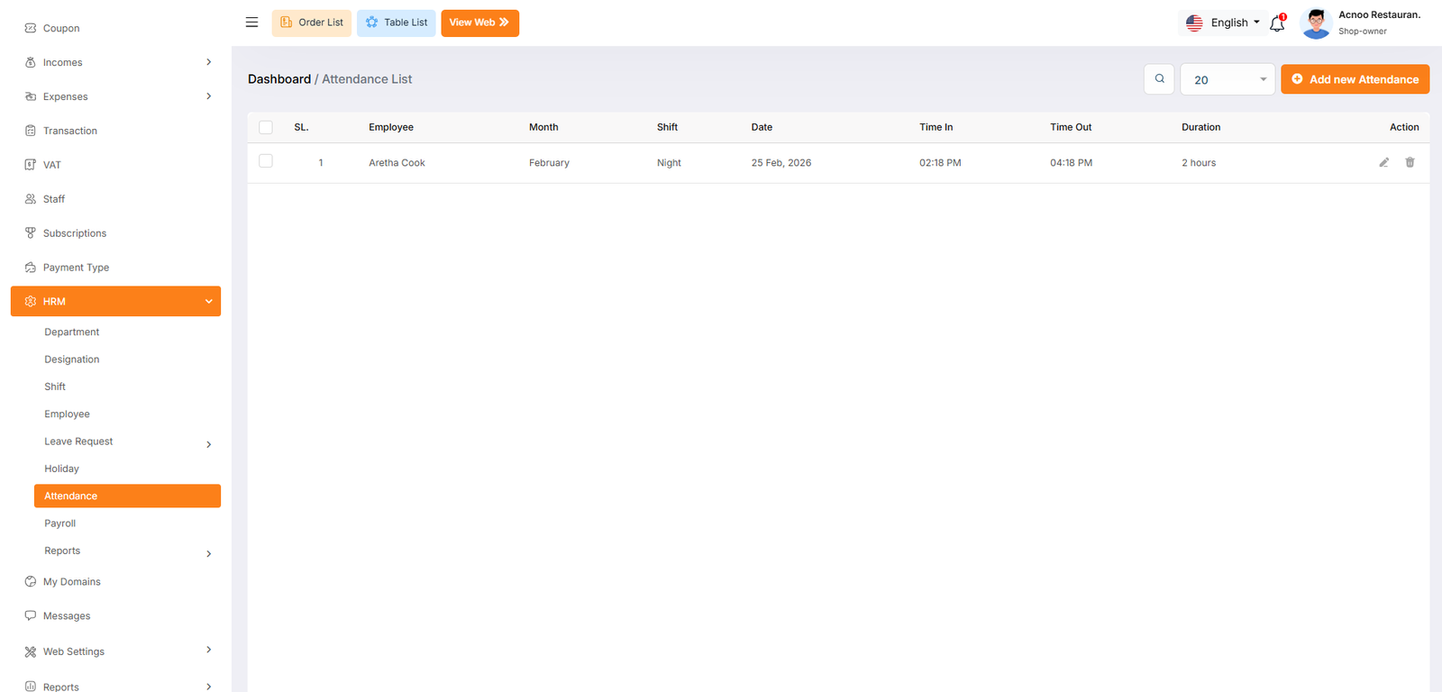Screen dimensions: 1442x692
Task: Delete Aretha Cook attendance with trash icon
Action: [1410, 163]
